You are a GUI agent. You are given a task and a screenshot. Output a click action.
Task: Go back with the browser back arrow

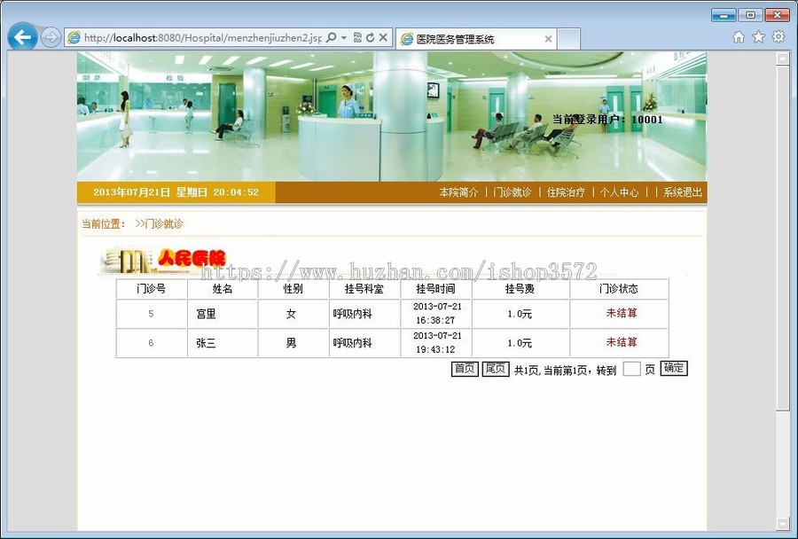(x=22, y=37)
